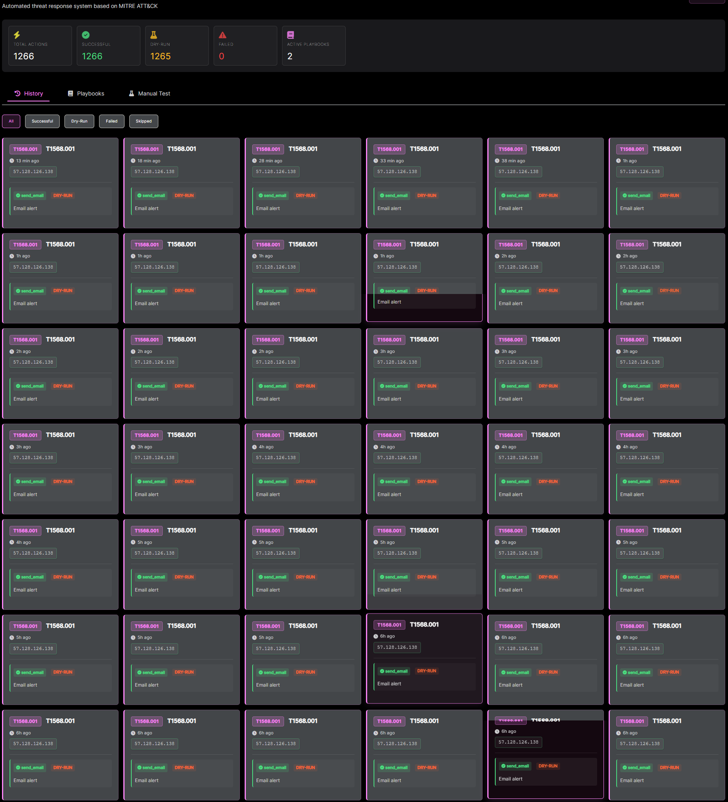Screen dimensions: 728x802
Task: Click the red warning Failed icon
Action: pyautogui.click(x=222, y=35)
